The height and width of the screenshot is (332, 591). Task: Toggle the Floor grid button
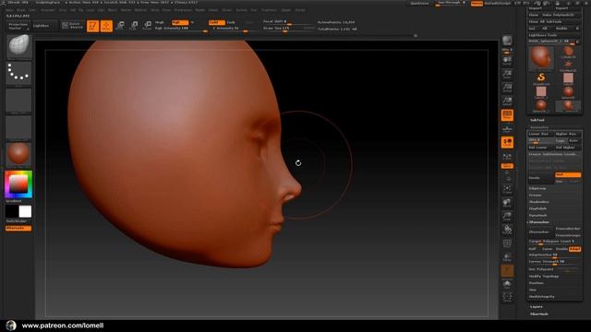click(507, 129)
